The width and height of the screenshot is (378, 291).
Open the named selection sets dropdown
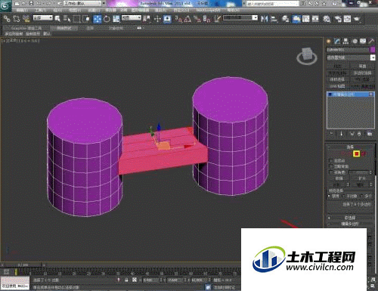240,18
